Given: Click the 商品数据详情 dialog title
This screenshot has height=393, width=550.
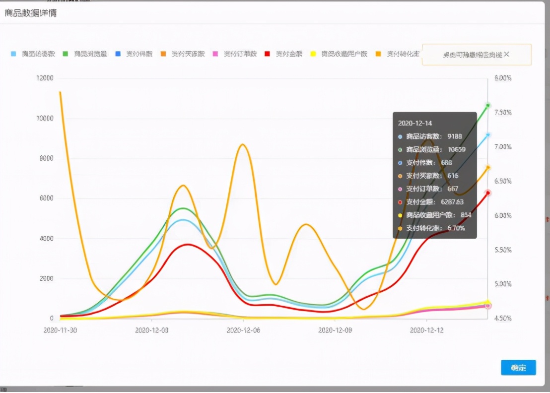Looking at the screenshot, I should [30, 13].
